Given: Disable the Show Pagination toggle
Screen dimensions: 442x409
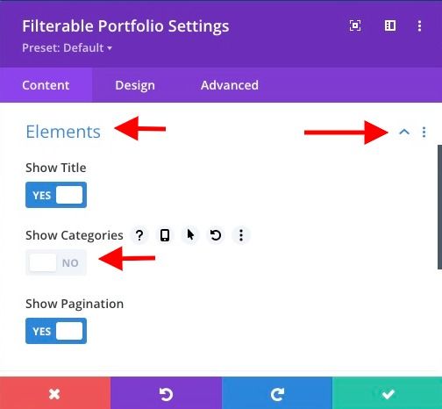Looking at the screenshot, I should 56,331.
